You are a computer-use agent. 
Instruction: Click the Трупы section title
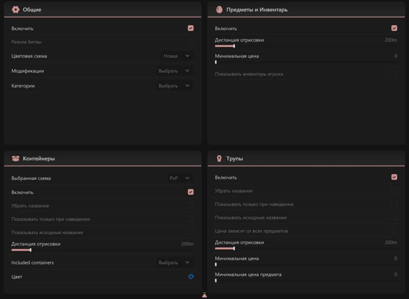(234, 159)
